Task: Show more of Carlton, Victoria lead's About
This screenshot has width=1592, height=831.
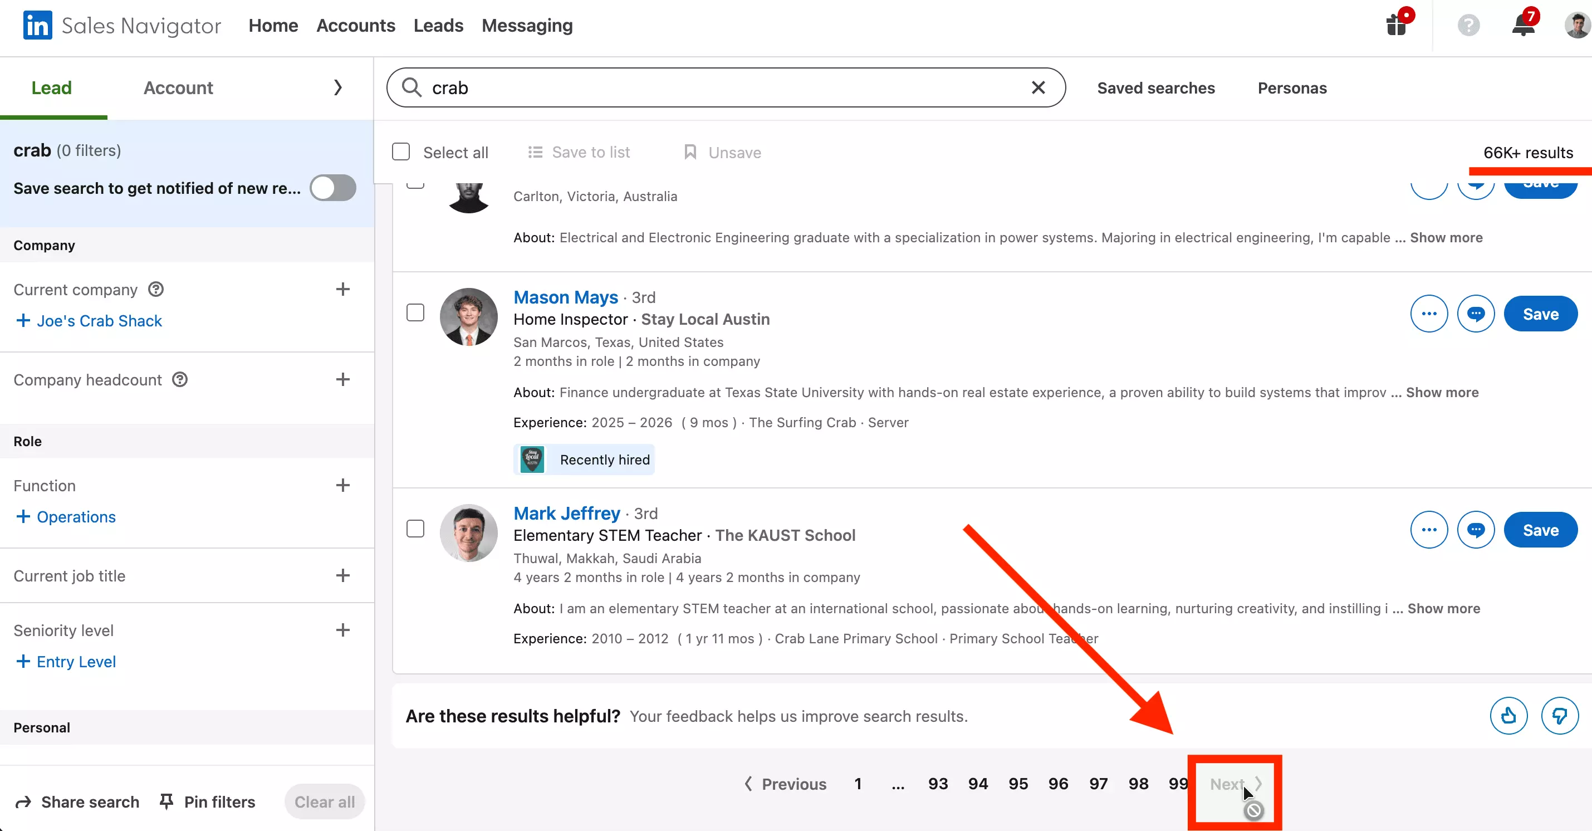Action: coord(1446,237)
